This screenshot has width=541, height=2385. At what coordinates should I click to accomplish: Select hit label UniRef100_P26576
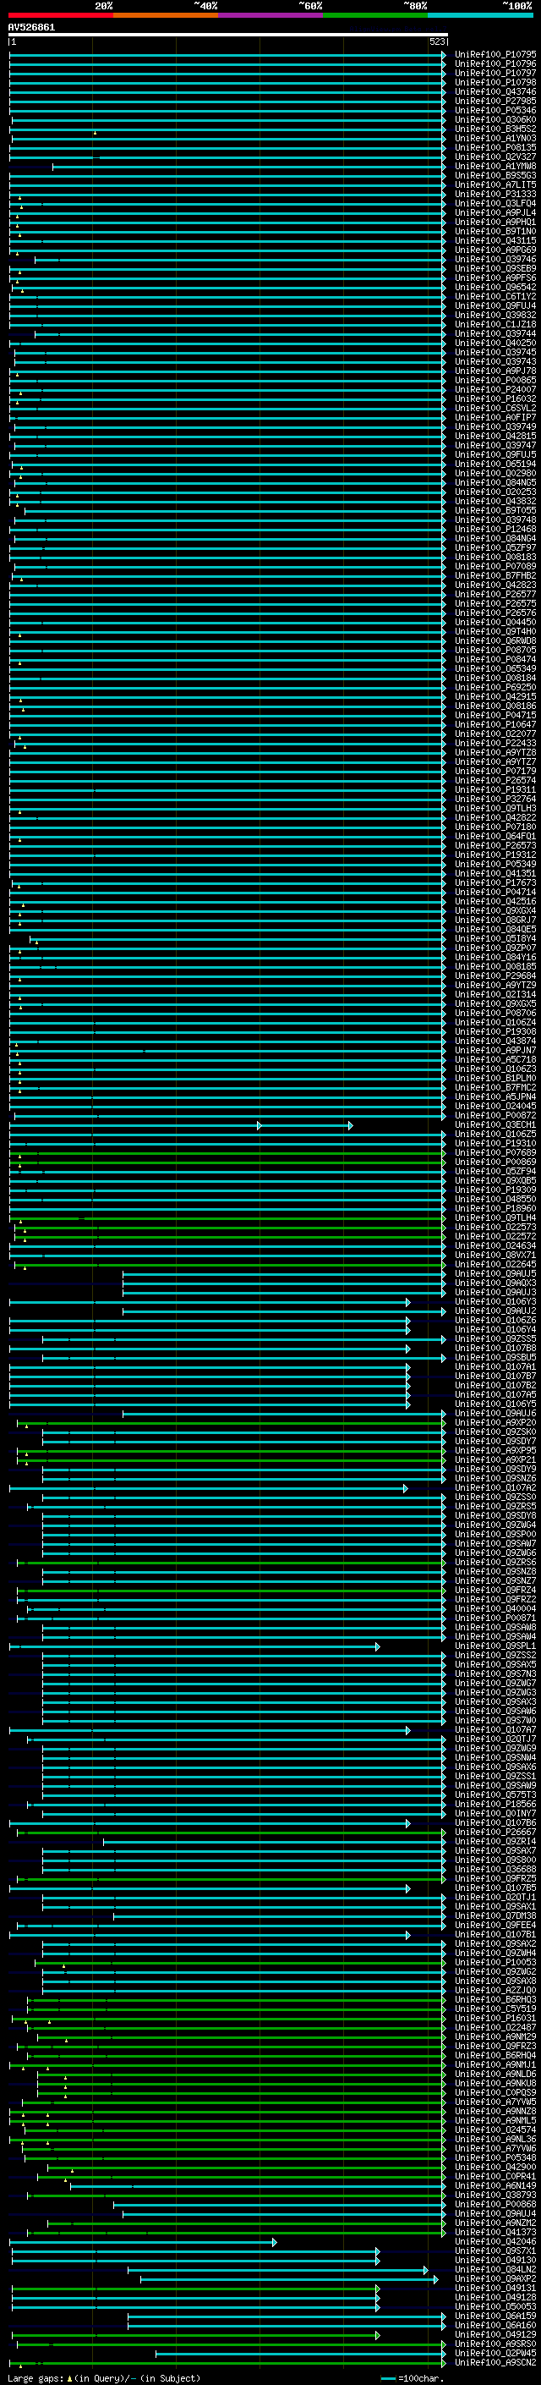tap(495, 613)
